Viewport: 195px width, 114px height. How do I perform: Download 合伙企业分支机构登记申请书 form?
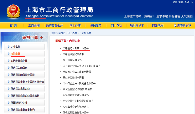coord(78,101)
